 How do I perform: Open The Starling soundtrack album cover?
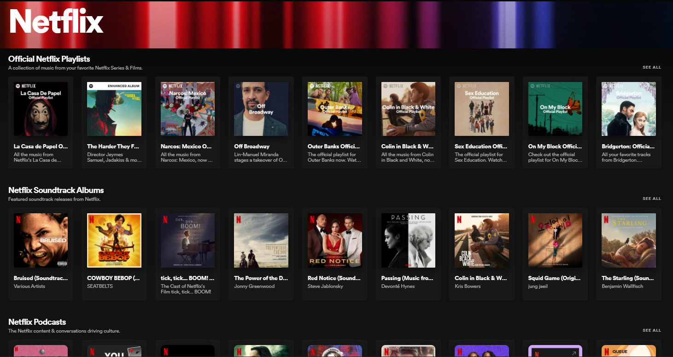point(629,240)
